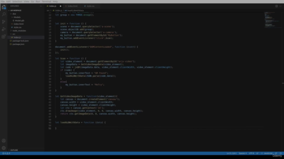Open the Extensions view
This screenshot has height=159, width=284.
pyautogui.click(x=4, y=37)
